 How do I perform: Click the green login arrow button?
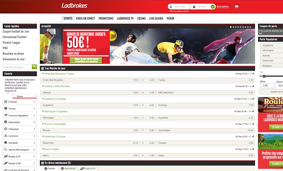coord(213,6)
